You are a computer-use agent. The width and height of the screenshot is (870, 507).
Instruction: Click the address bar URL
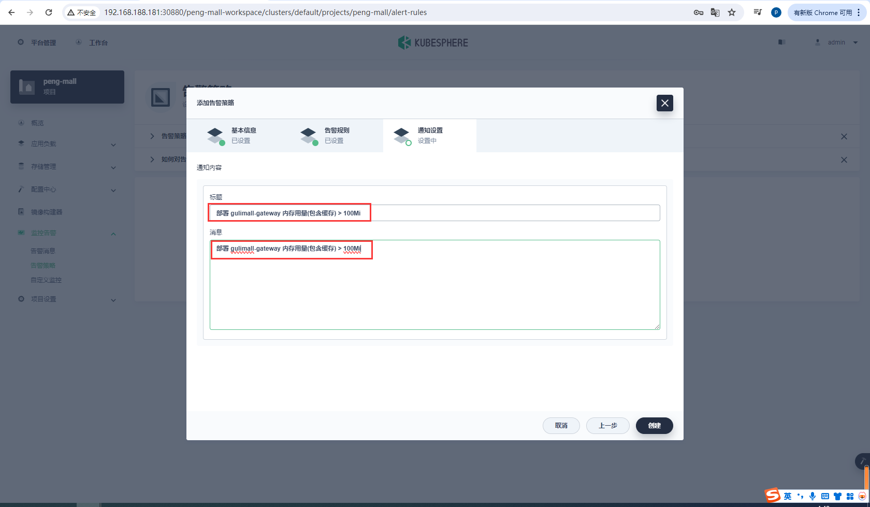[265, 12]
